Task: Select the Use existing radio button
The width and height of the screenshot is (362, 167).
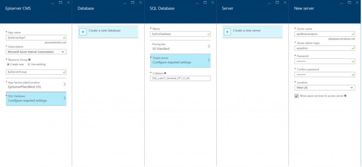Action: (x=29, y=64)
